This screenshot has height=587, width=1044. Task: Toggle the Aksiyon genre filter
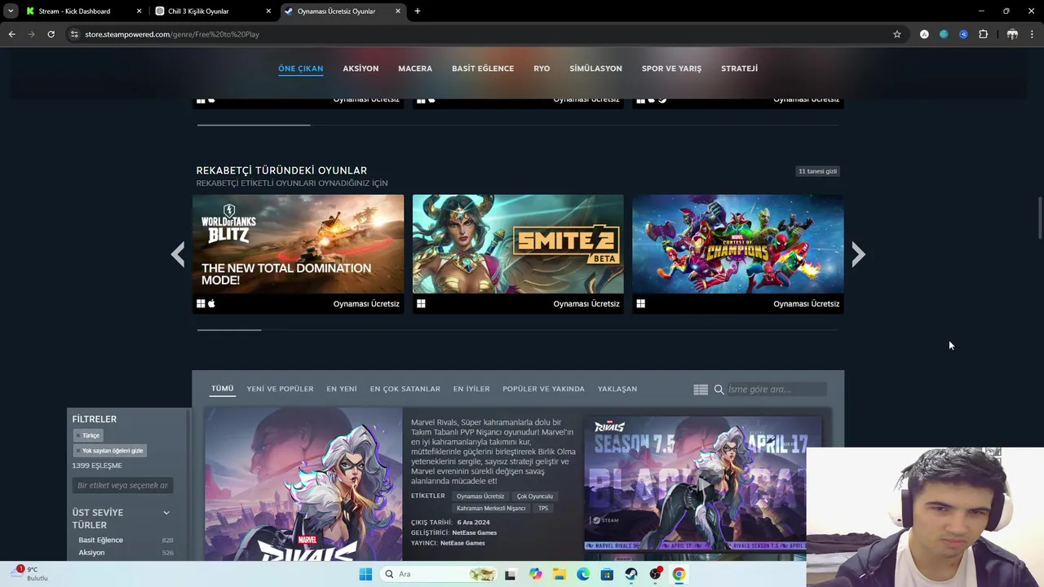point(91,553)
